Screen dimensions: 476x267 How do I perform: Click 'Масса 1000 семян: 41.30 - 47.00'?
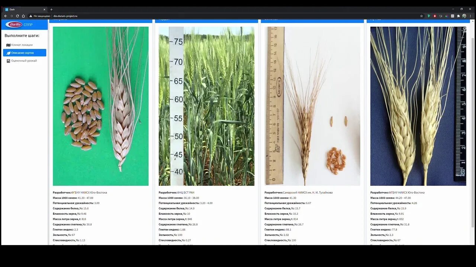click(x=73, y=198)
